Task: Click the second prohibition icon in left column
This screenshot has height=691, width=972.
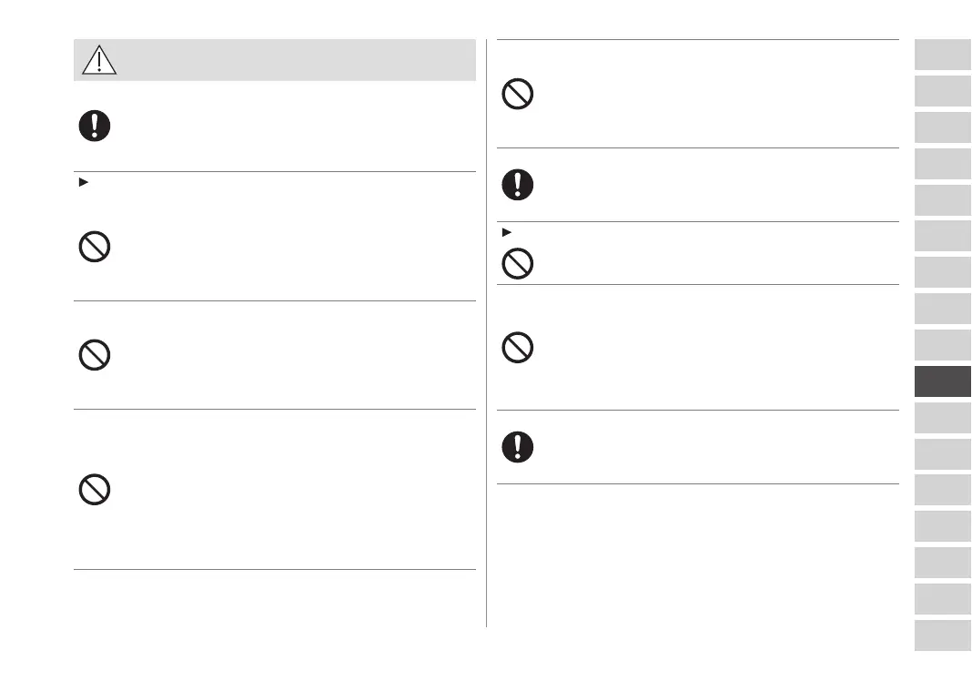Action: 94,355
